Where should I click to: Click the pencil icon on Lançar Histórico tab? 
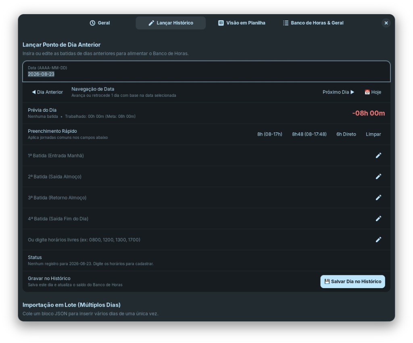151,23
